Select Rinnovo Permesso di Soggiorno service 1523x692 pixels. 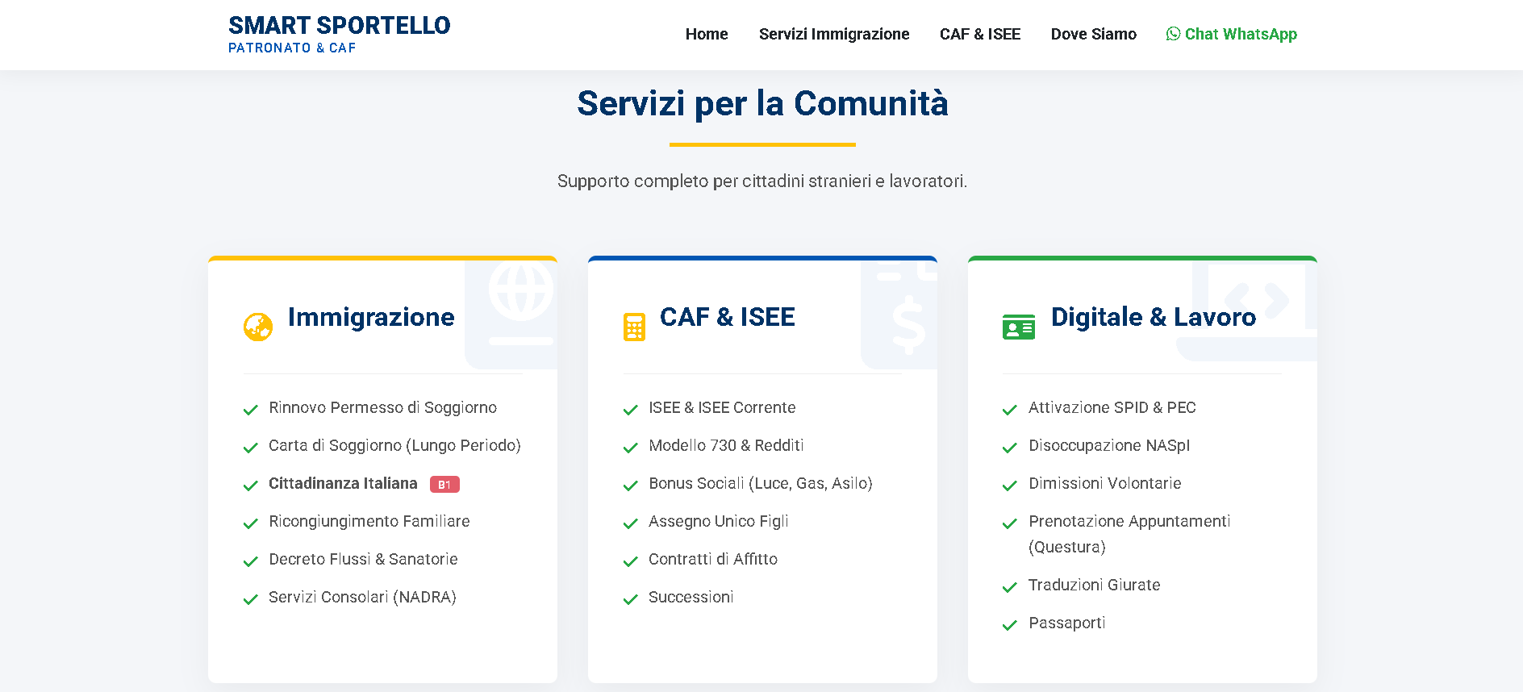[383, 407]
